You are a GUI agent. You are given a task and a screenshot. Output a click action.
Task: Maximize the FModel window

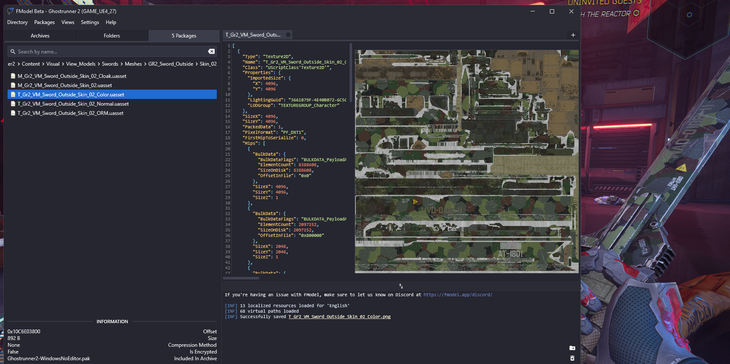coord(552,11)
